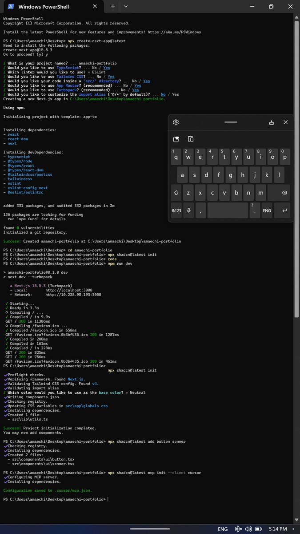Image resolution: width=300 pixels, height=534 pixels.
Task: Open clipboard history on touch keyboard
Action: point(190,139)
